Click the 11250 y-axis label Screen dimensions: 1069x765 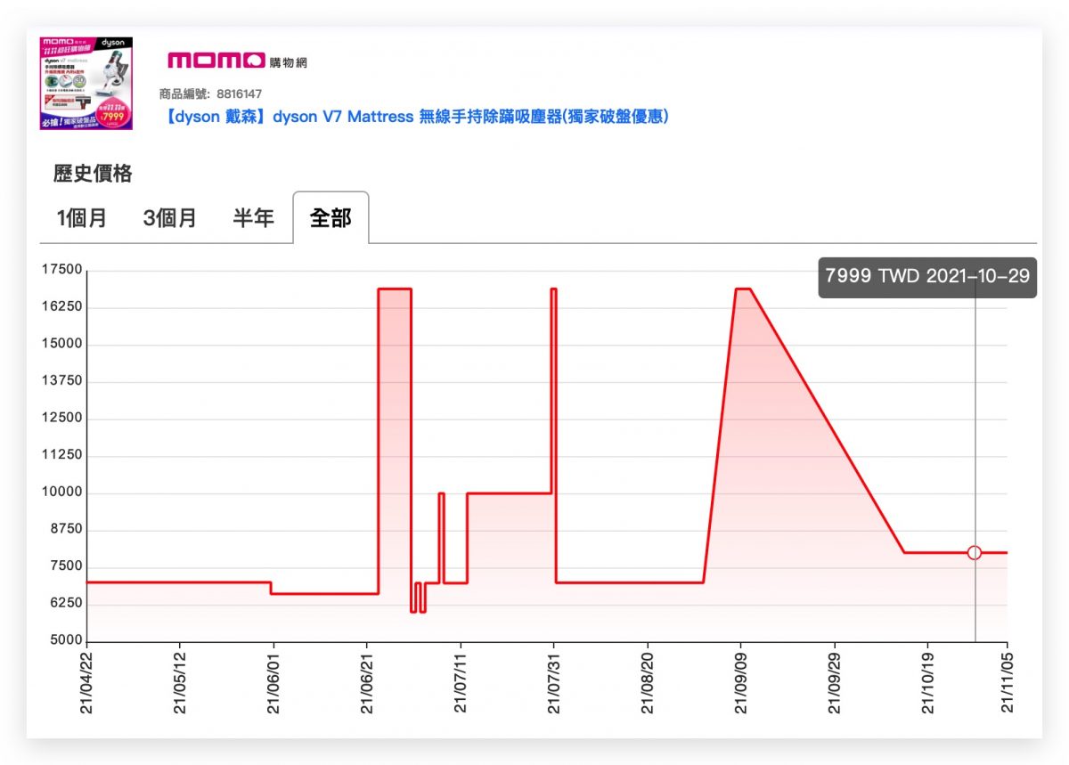pos(61,455)
